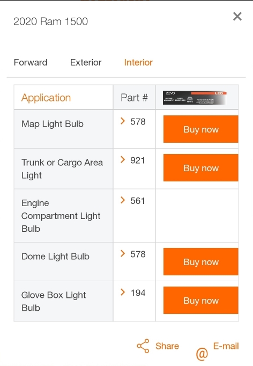Click the Share link text
The image size is (253, 366).
[x=167, y=346]
